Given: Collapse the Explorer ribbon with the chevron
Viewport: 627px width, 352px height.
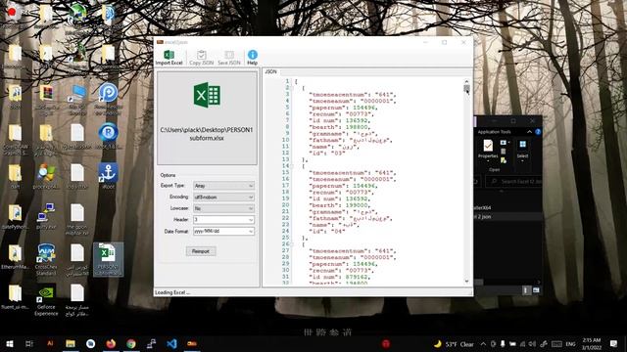Looking at the screenshot, I should point(529,132).
